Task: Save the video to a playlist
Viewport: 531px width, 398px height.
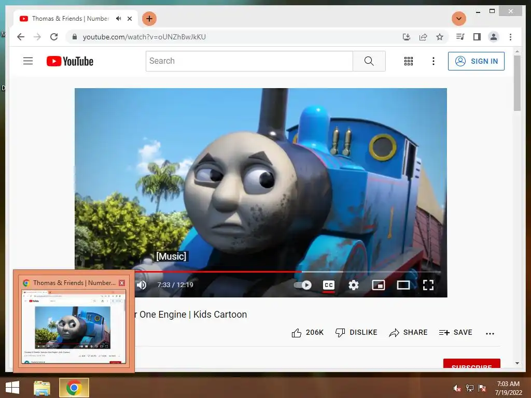Action: tap(455, 333)
